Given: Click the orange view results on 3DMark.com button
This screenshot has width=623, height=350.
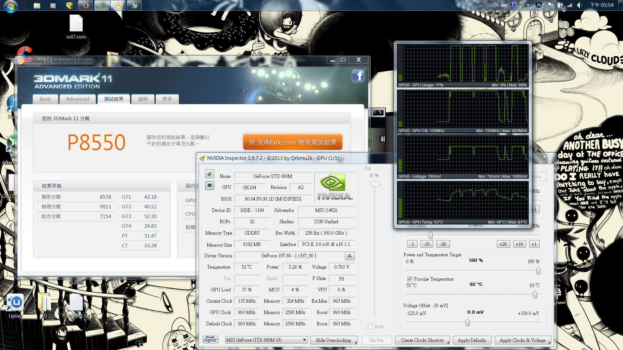Looking at the screenshot, I should [293, 142].
